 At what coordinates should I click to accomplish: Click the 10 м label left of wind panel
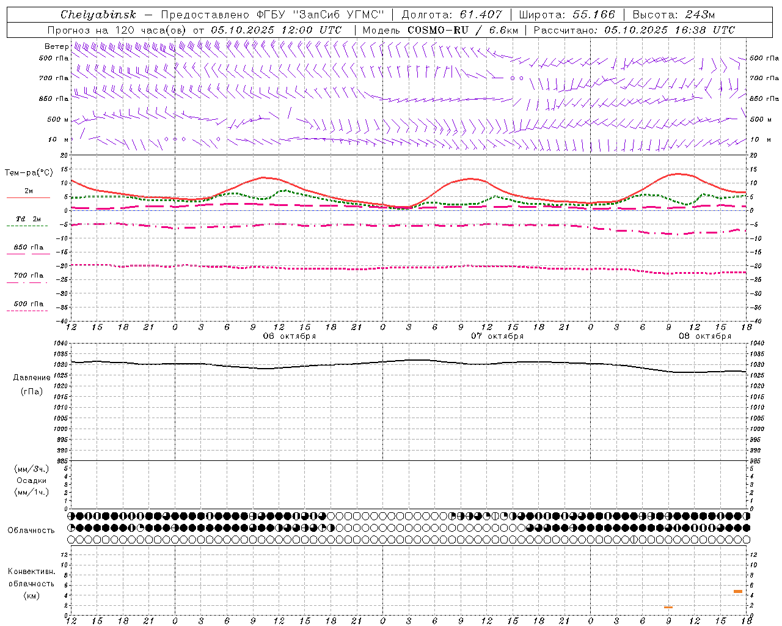tap(58, 140)
